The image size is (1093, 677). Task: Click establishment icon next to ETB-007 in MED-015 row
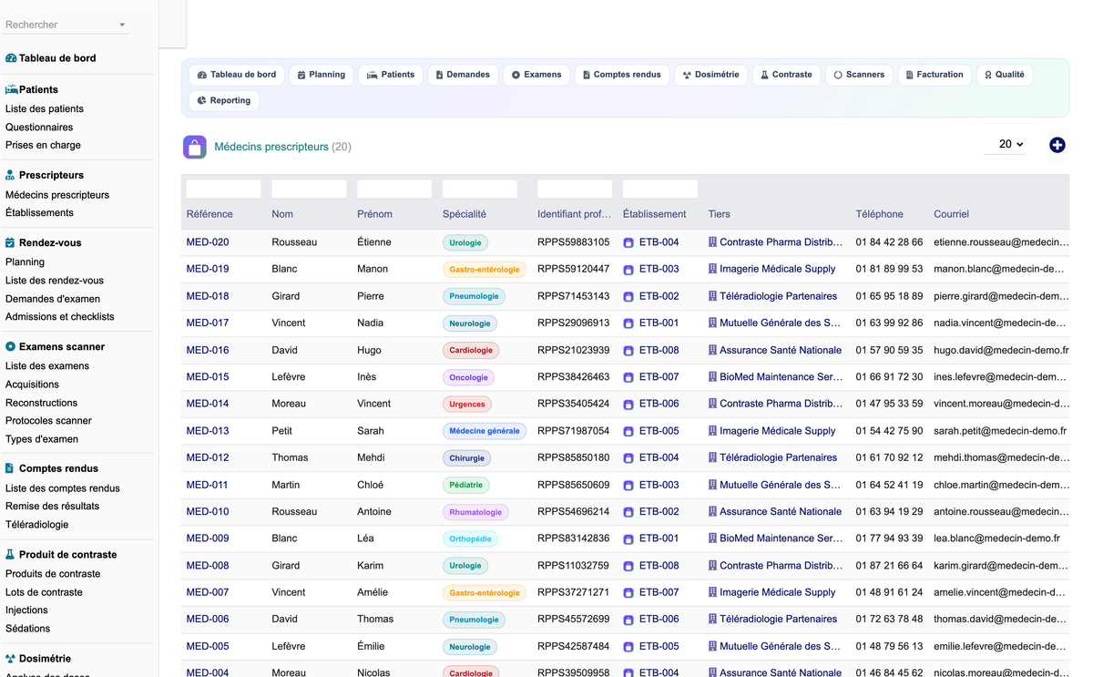628,377
